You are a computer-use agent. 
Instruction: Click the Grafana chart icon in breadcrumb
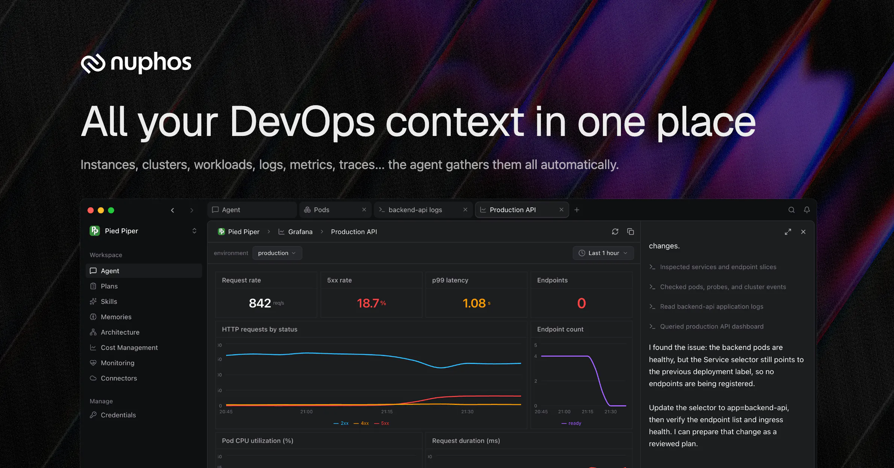(281, 232)
